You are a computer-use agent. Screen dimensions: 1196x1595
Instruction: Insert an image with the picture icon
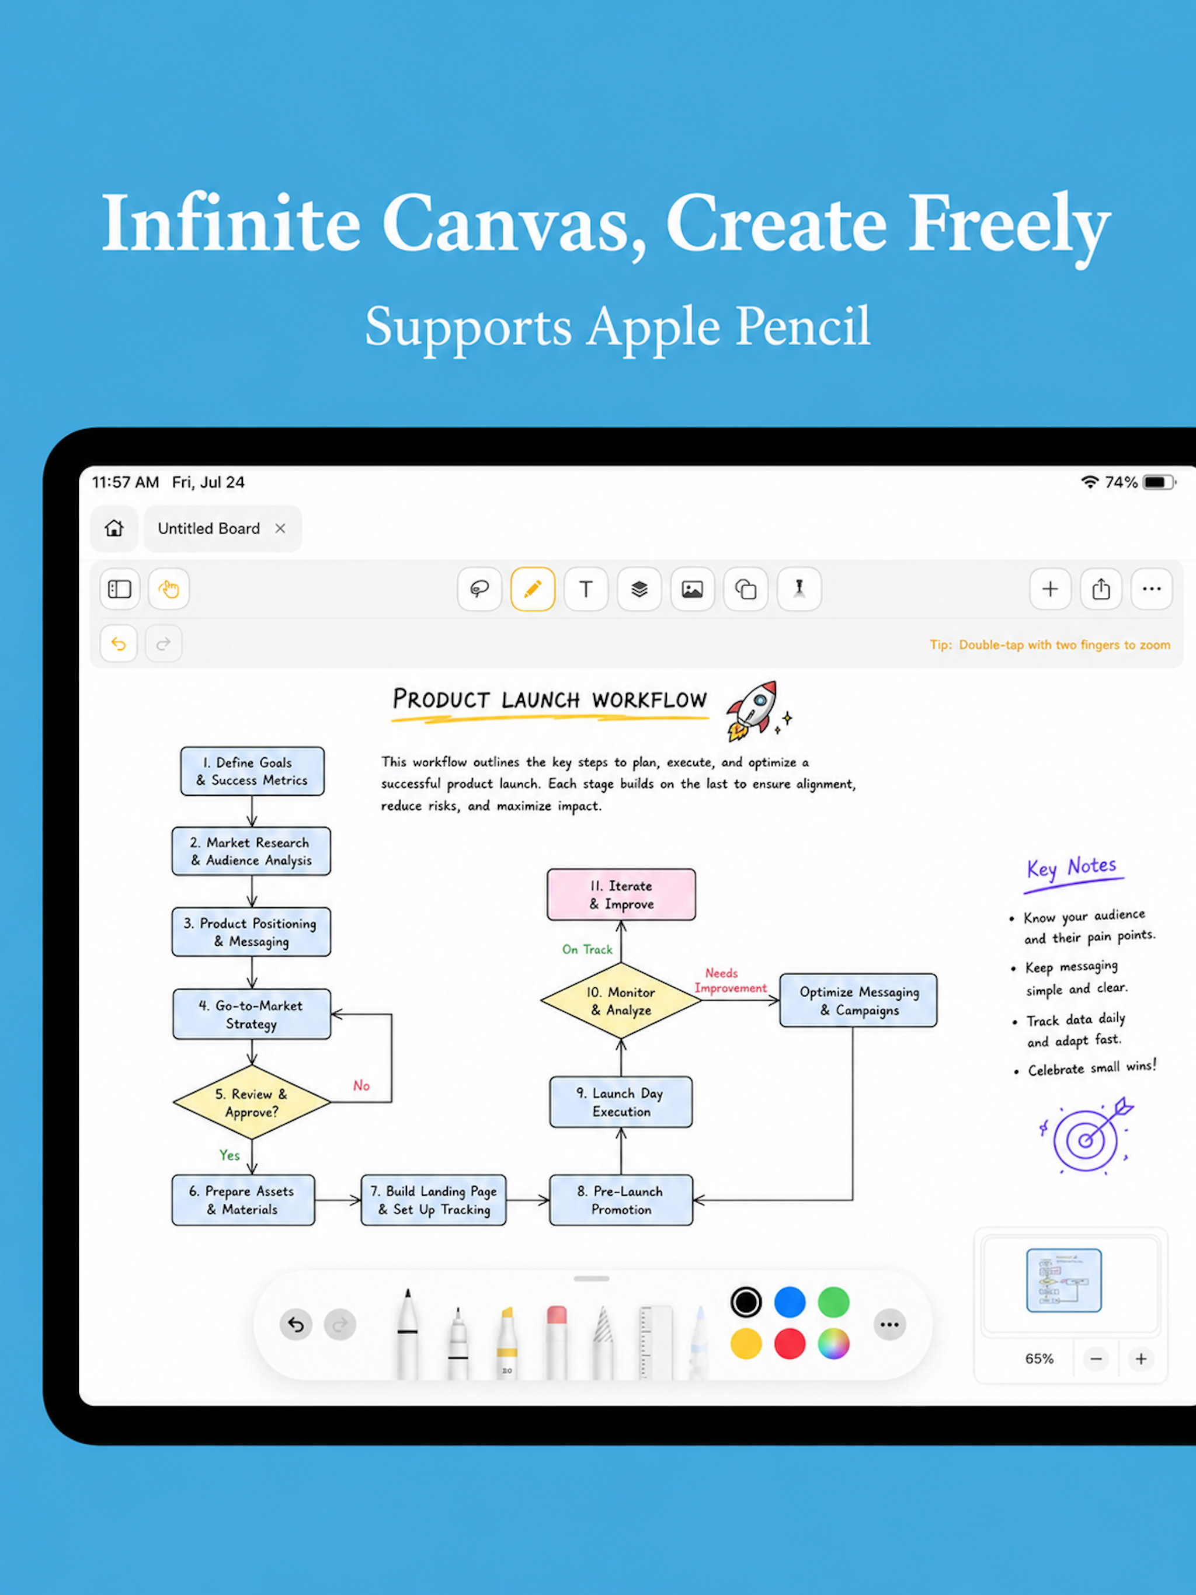click(x=693, y=589)
